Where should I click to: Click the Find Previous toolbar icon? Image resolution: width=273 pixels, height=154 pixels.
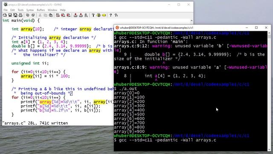(68, 15)
